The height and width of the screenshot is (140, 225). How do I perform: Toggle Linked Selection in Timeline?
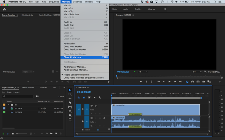coord(89,98)
